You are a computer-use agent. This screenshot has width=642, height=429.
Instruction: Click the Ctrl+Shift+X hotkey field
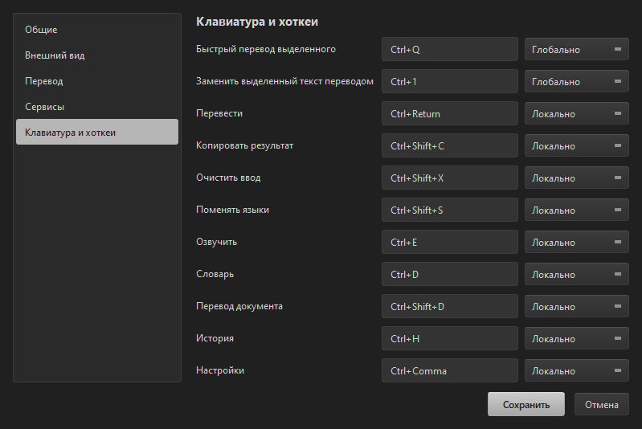(450, 178)
